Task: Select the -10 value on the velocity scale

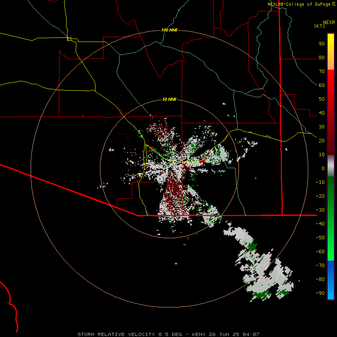Action: (320, 182)
